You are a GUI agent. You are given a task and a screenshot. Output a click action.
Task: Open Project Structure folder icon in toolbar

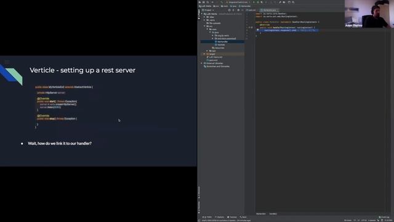point(284,2)
